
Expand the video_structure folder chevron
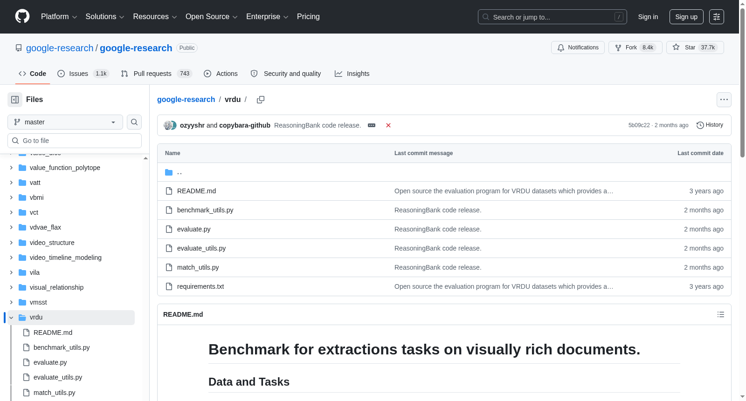coord(11,243)
